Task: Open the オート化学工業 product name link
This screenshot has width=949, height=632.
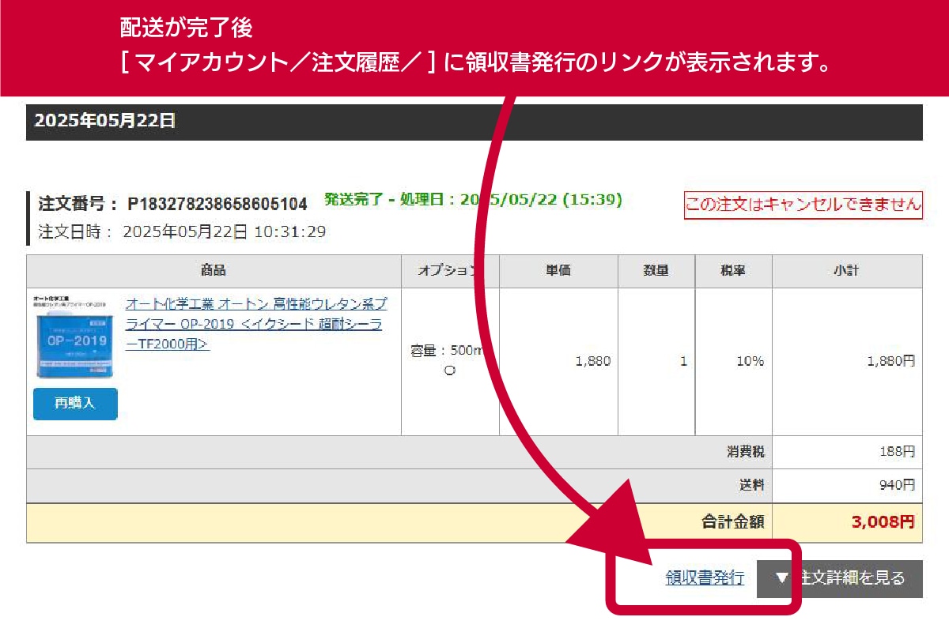Action: point(253,324)
